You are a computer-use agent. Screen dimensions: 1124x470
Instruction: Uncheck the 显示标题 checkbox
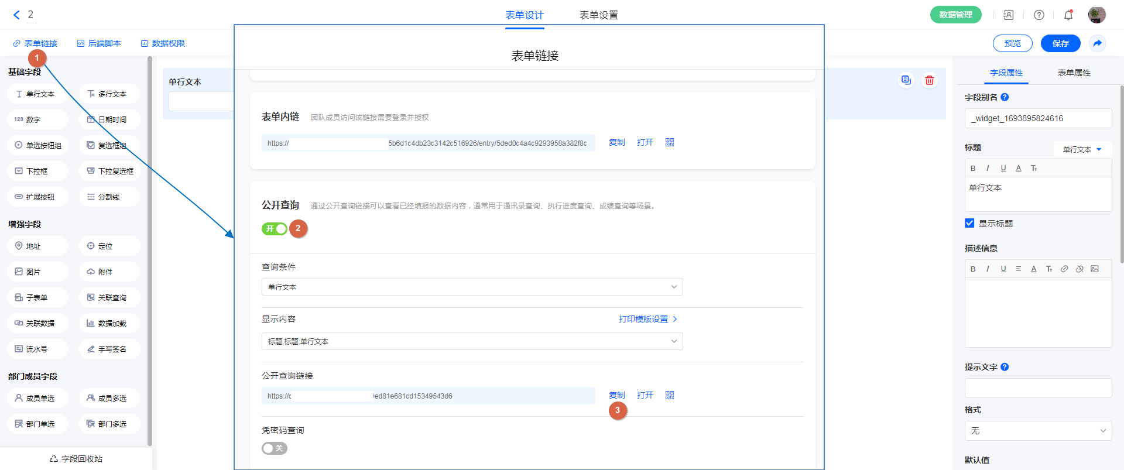[969, 223]
